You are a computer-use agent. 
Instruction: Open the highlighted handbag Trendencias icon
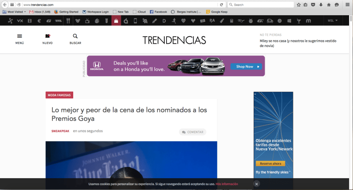pyautogui.click(x=116, y=21)
